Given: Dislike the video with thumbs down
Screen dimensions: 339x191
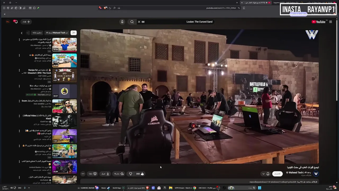Looking at the screenshot, I should point(131,174).
